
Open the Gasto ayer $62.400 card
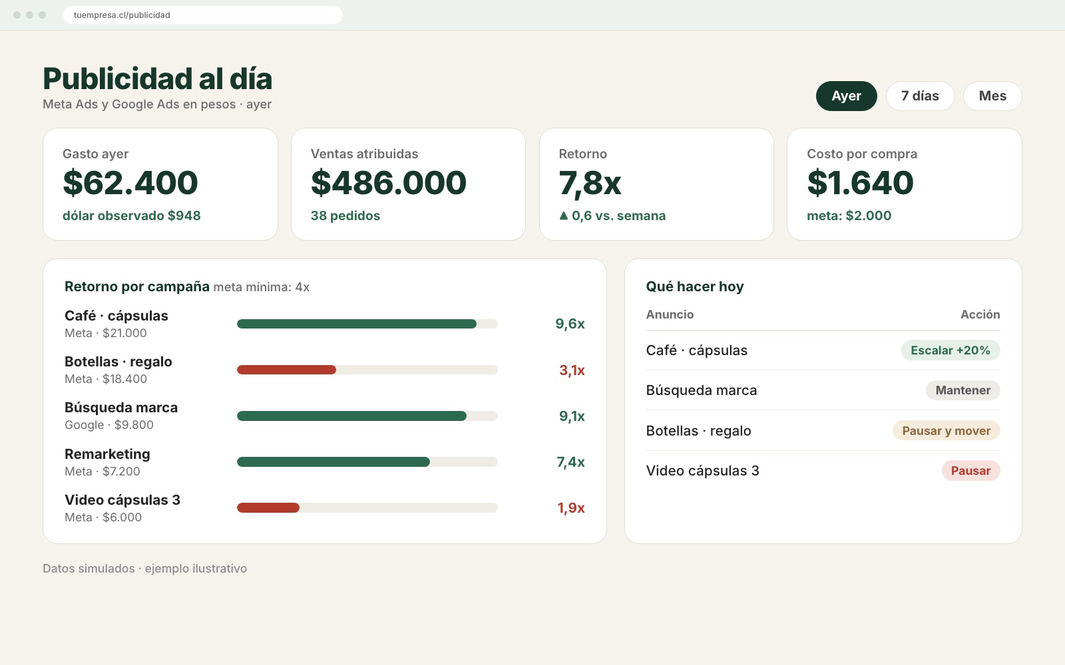click(x=160, y=184)
